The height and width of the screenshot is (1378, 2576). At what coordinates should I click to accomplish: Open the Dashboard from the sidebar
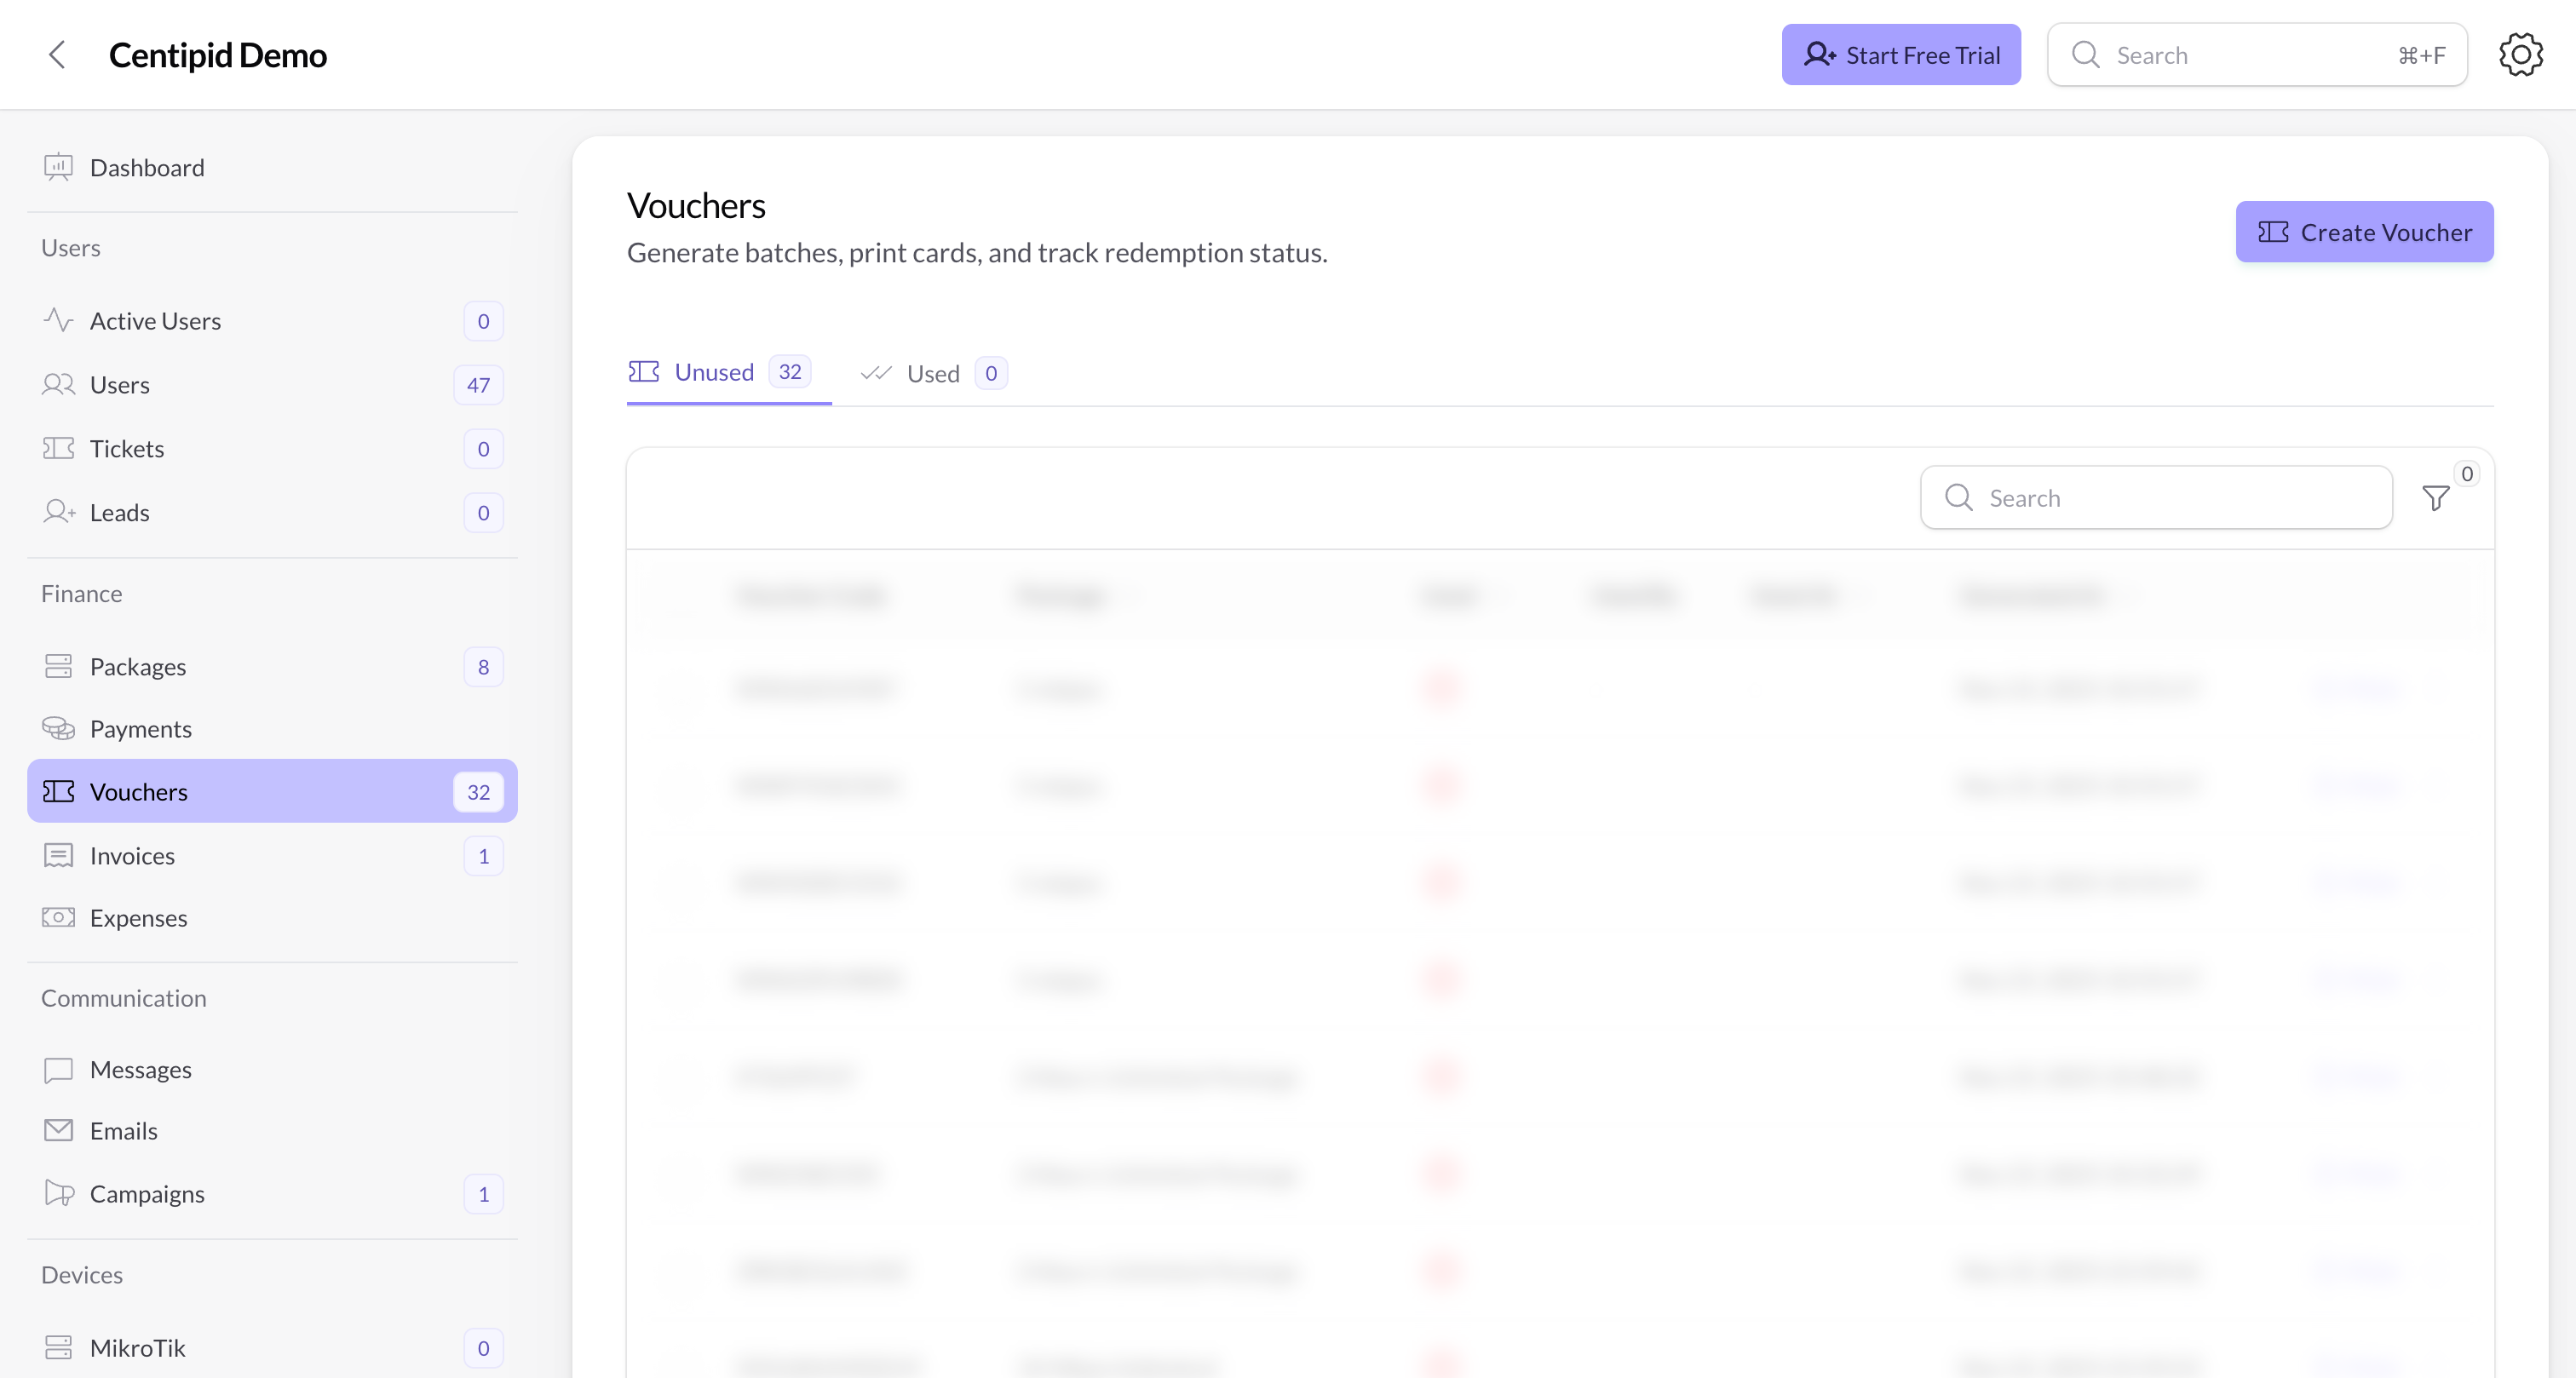[x=147, y=167]
